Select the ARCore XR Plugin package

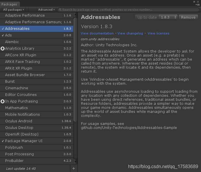[37, 55]
